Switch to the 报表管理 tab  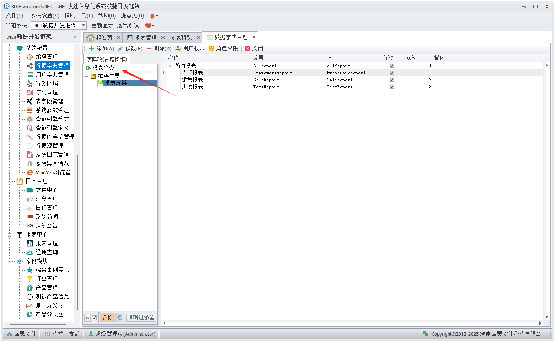pyautogui.click(x=145, y=38)
